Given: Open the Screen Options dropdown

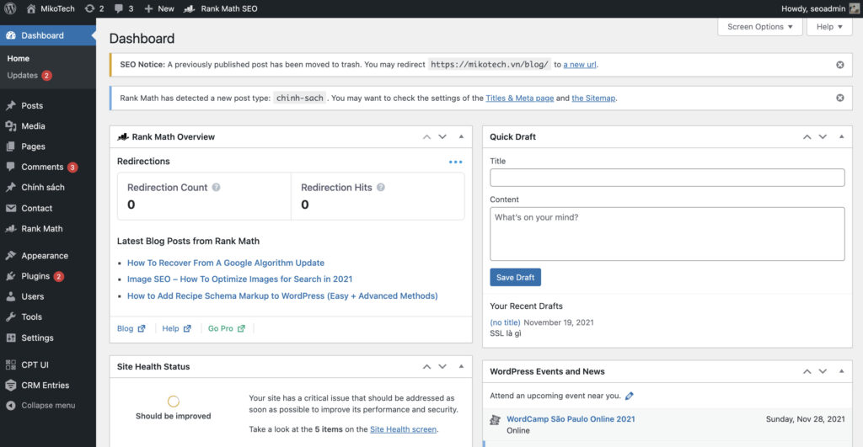Looking at the screenshot, I should tap(759, 27).
